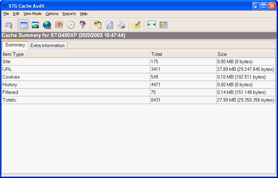This screenshot has width=278, height=178.
Task: Click the size 0,10 MB (102.511 bytes)
Action: pos(241,77)
